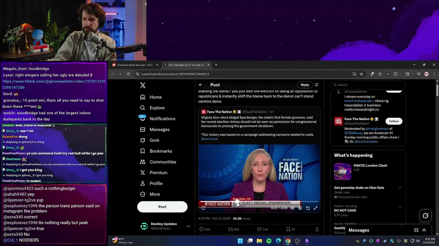This screenshot has height=246, width=439.
Task: Open options for DO NOT CAVE trend
Action: point(400,206)
